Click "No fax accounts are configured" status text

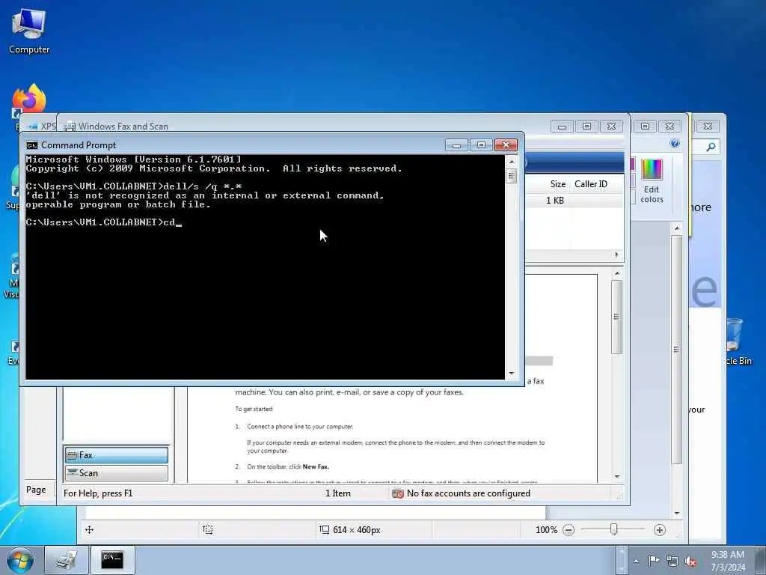pyautogui.click(x=468, y=493)
